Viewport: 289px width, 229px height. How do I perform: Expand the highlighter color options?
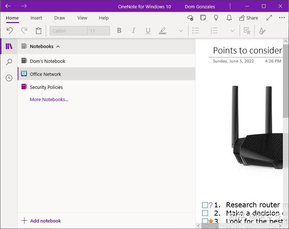181,31
